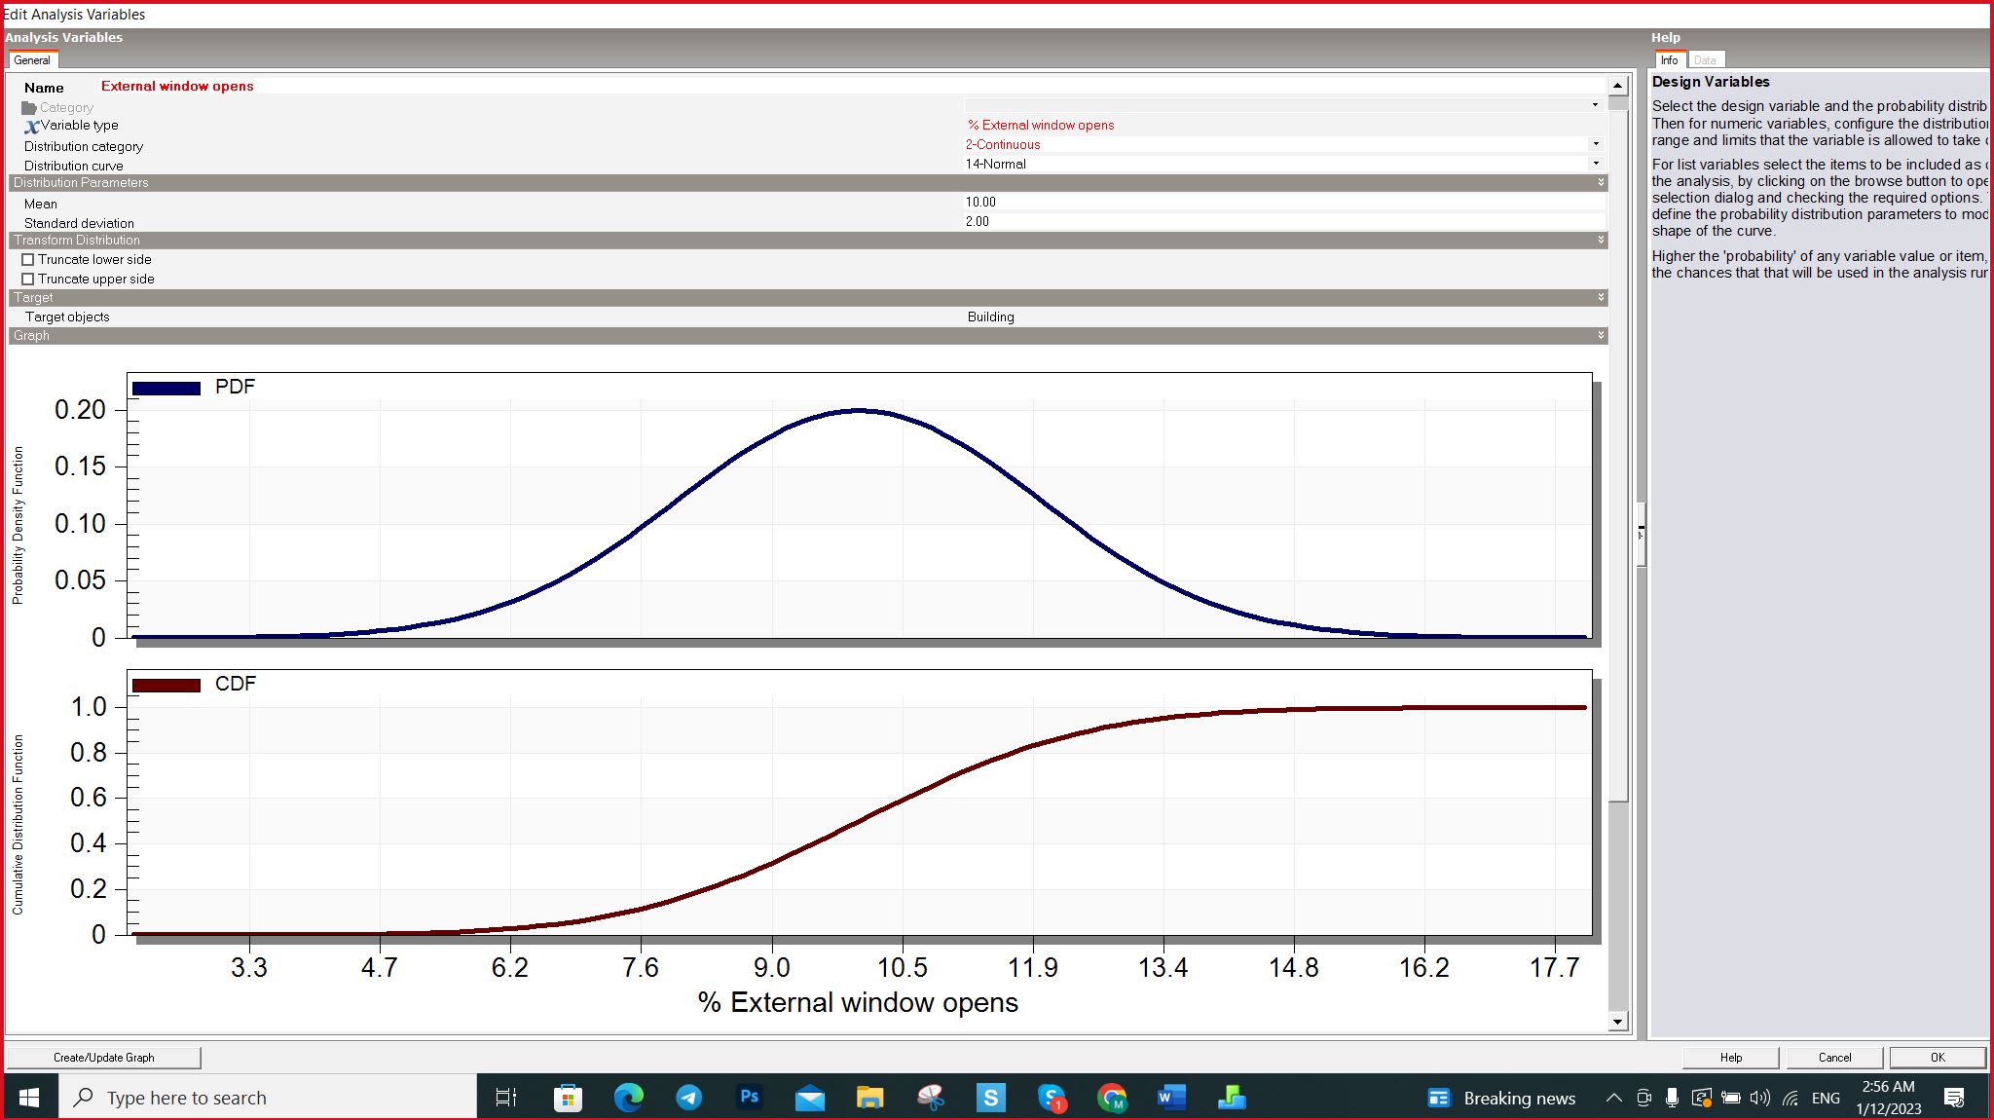
Task: Confirm with the OK button
Action: tap(1938, 1058)
